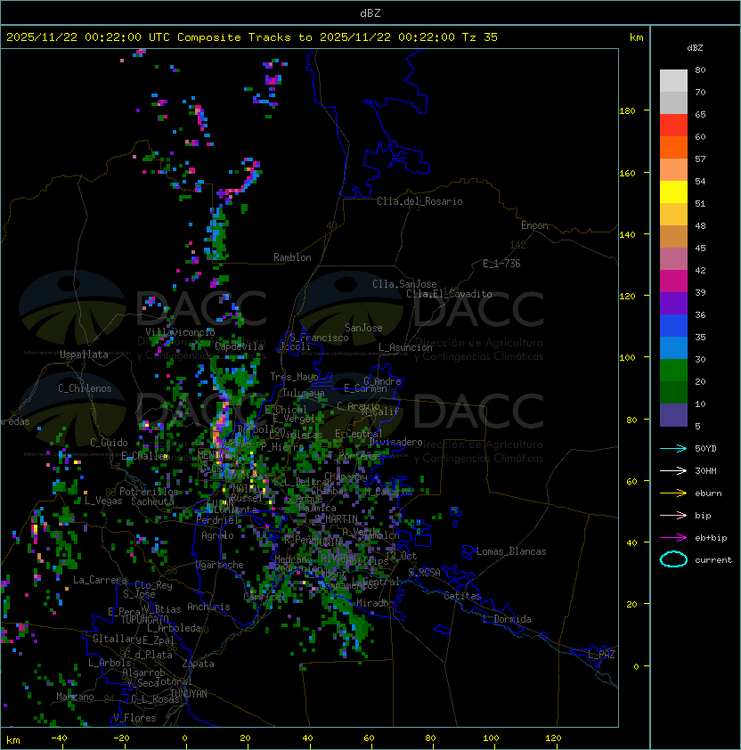Click the Catitas label
The image size is (741, 750).
pyautogui.click(x=462, y=597)
